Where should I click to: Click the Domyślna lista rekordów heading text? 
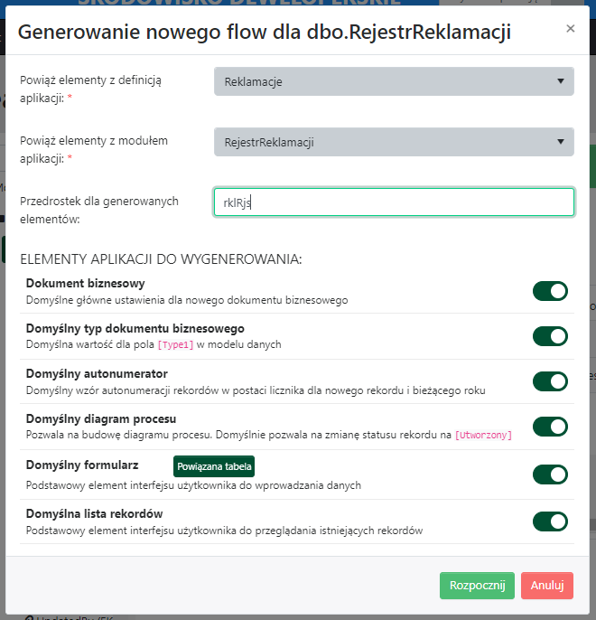(x=95, y=513)
